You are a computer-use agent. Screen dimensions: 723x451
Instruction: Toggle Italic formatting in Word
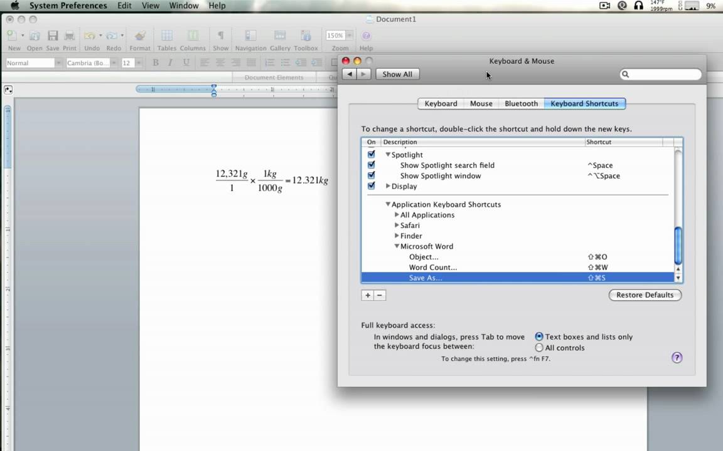pyautogui.click(x=171, y=63)
